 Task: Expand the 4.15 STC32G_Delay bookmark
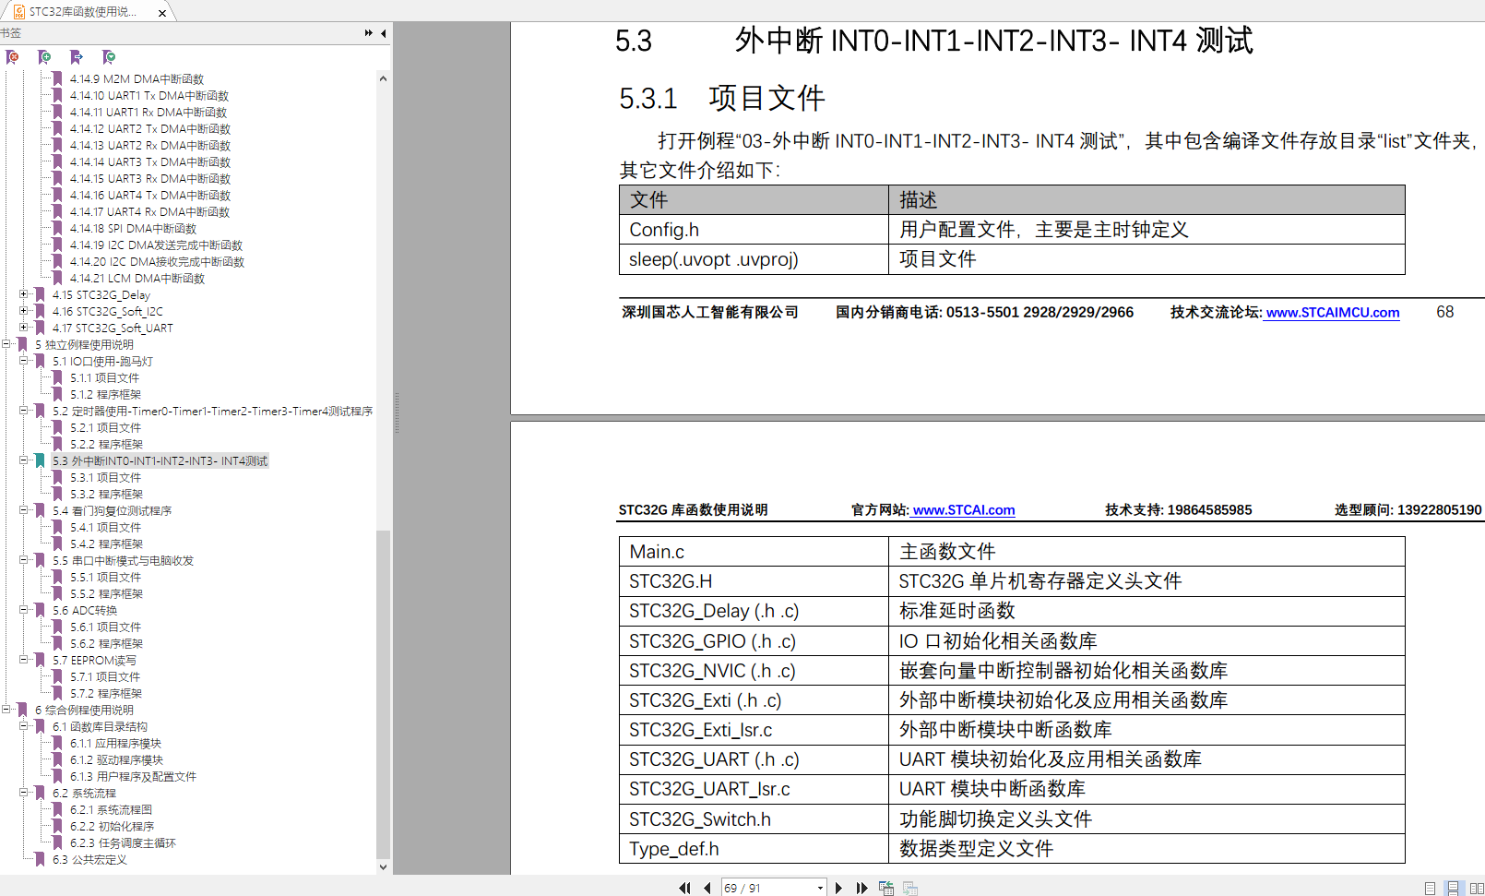click(23, 294)
